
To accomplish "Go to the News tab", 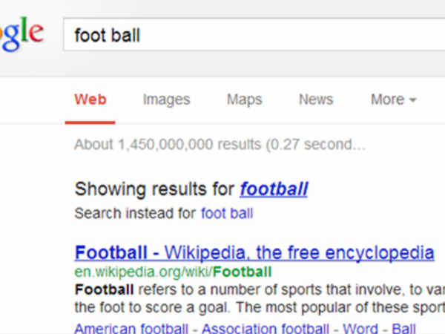I will [316, 99].
